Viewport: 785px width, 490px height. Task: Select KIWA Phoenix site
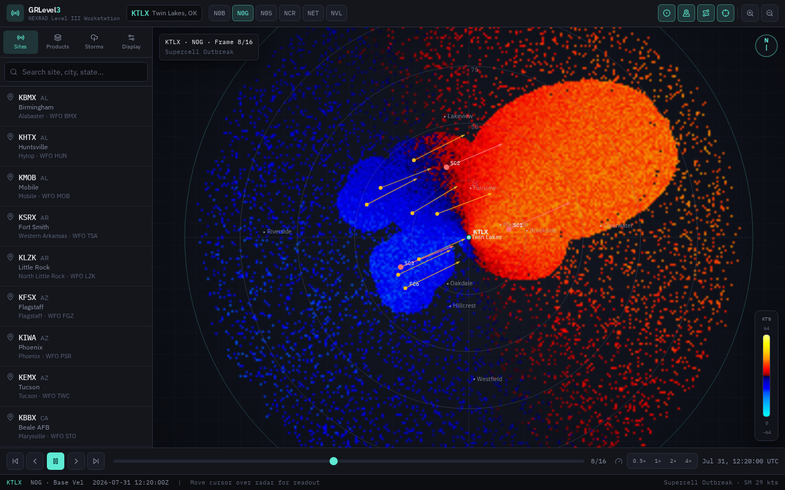[76, 346]
